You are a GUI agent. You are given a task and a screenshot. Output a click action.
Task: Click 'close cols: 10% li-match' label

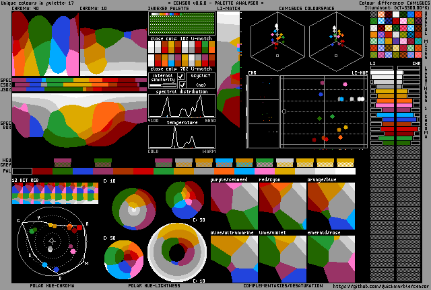click(x=181, y=38)
